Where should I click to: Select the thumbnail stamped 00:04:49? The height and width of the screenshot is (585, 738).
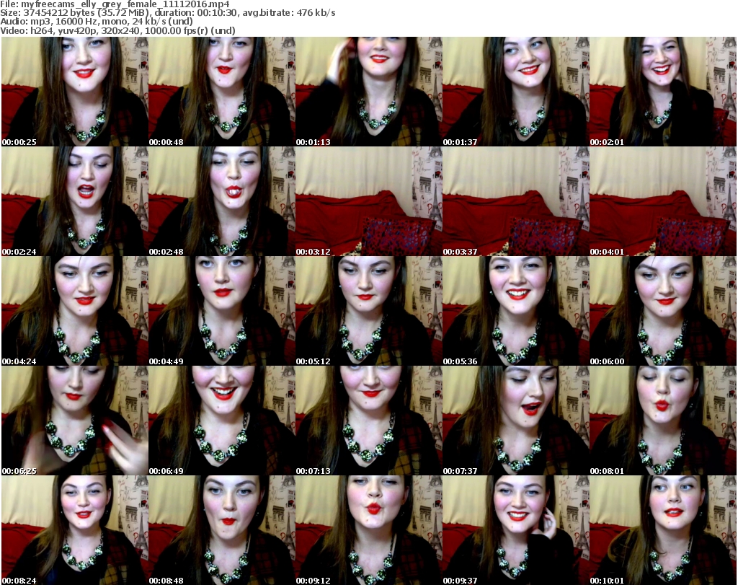click(x=222, y=311)
